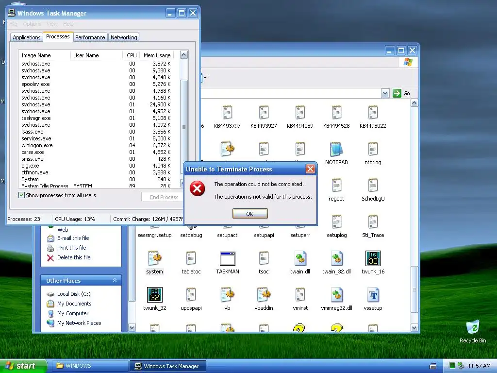Select the twunk_32 application icon
The image size is (497, 373).
[155, 295]
